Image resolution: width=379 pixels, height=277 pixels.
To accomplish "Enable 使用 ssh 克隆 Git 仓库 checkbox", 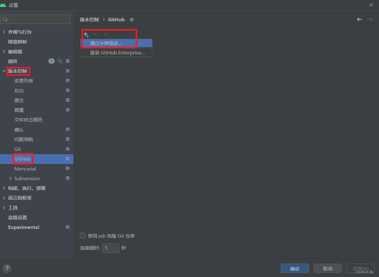I will [x=83, y=236].
